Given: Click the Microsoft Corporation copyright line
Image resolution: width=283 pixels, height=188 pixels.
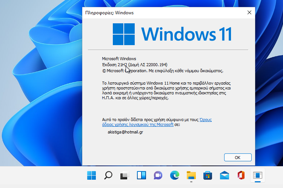Looking at the screenshot, I should tap(163, 71).
